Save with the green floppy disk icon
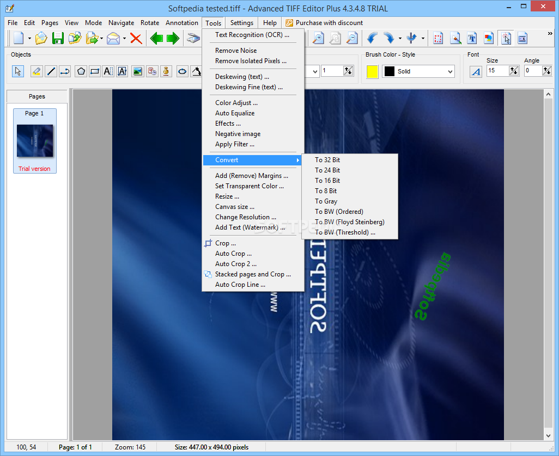Image resolution: width=559 pixels, height=456 pixels. [x=58, y=38]
